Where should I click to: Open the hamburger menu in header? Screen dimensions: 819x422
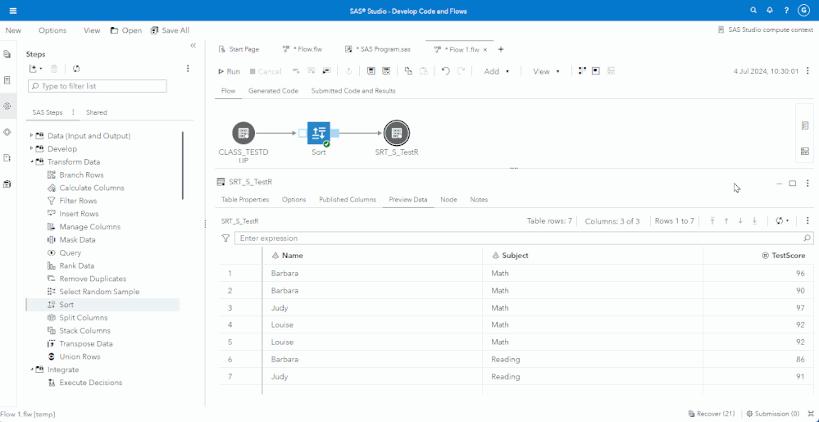13,11
